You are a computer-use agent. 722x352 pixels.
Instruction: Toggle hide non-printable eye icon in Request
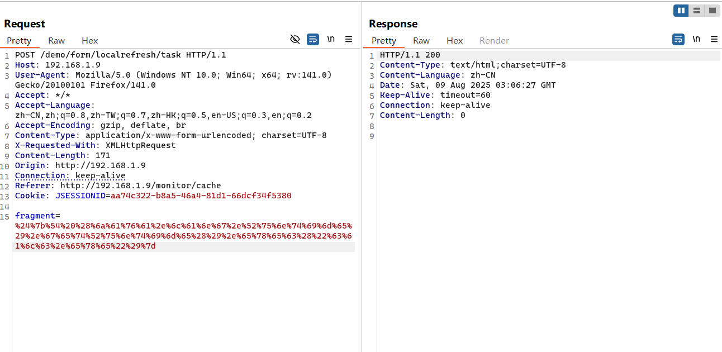pos(295,39)
